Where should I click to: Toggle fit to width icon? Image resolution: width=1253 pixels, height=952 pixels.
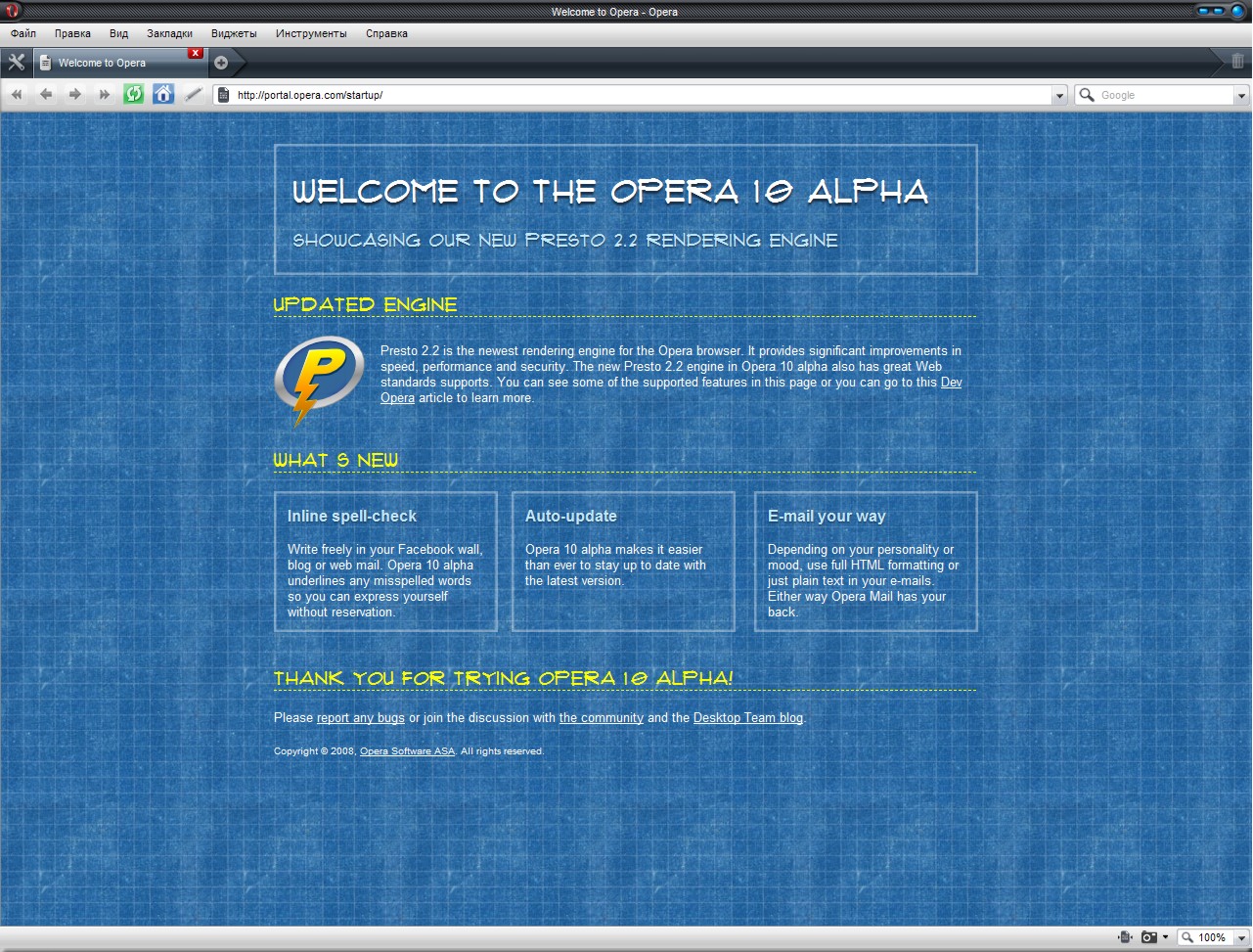pyautogui.click(x=1125, y=937)
